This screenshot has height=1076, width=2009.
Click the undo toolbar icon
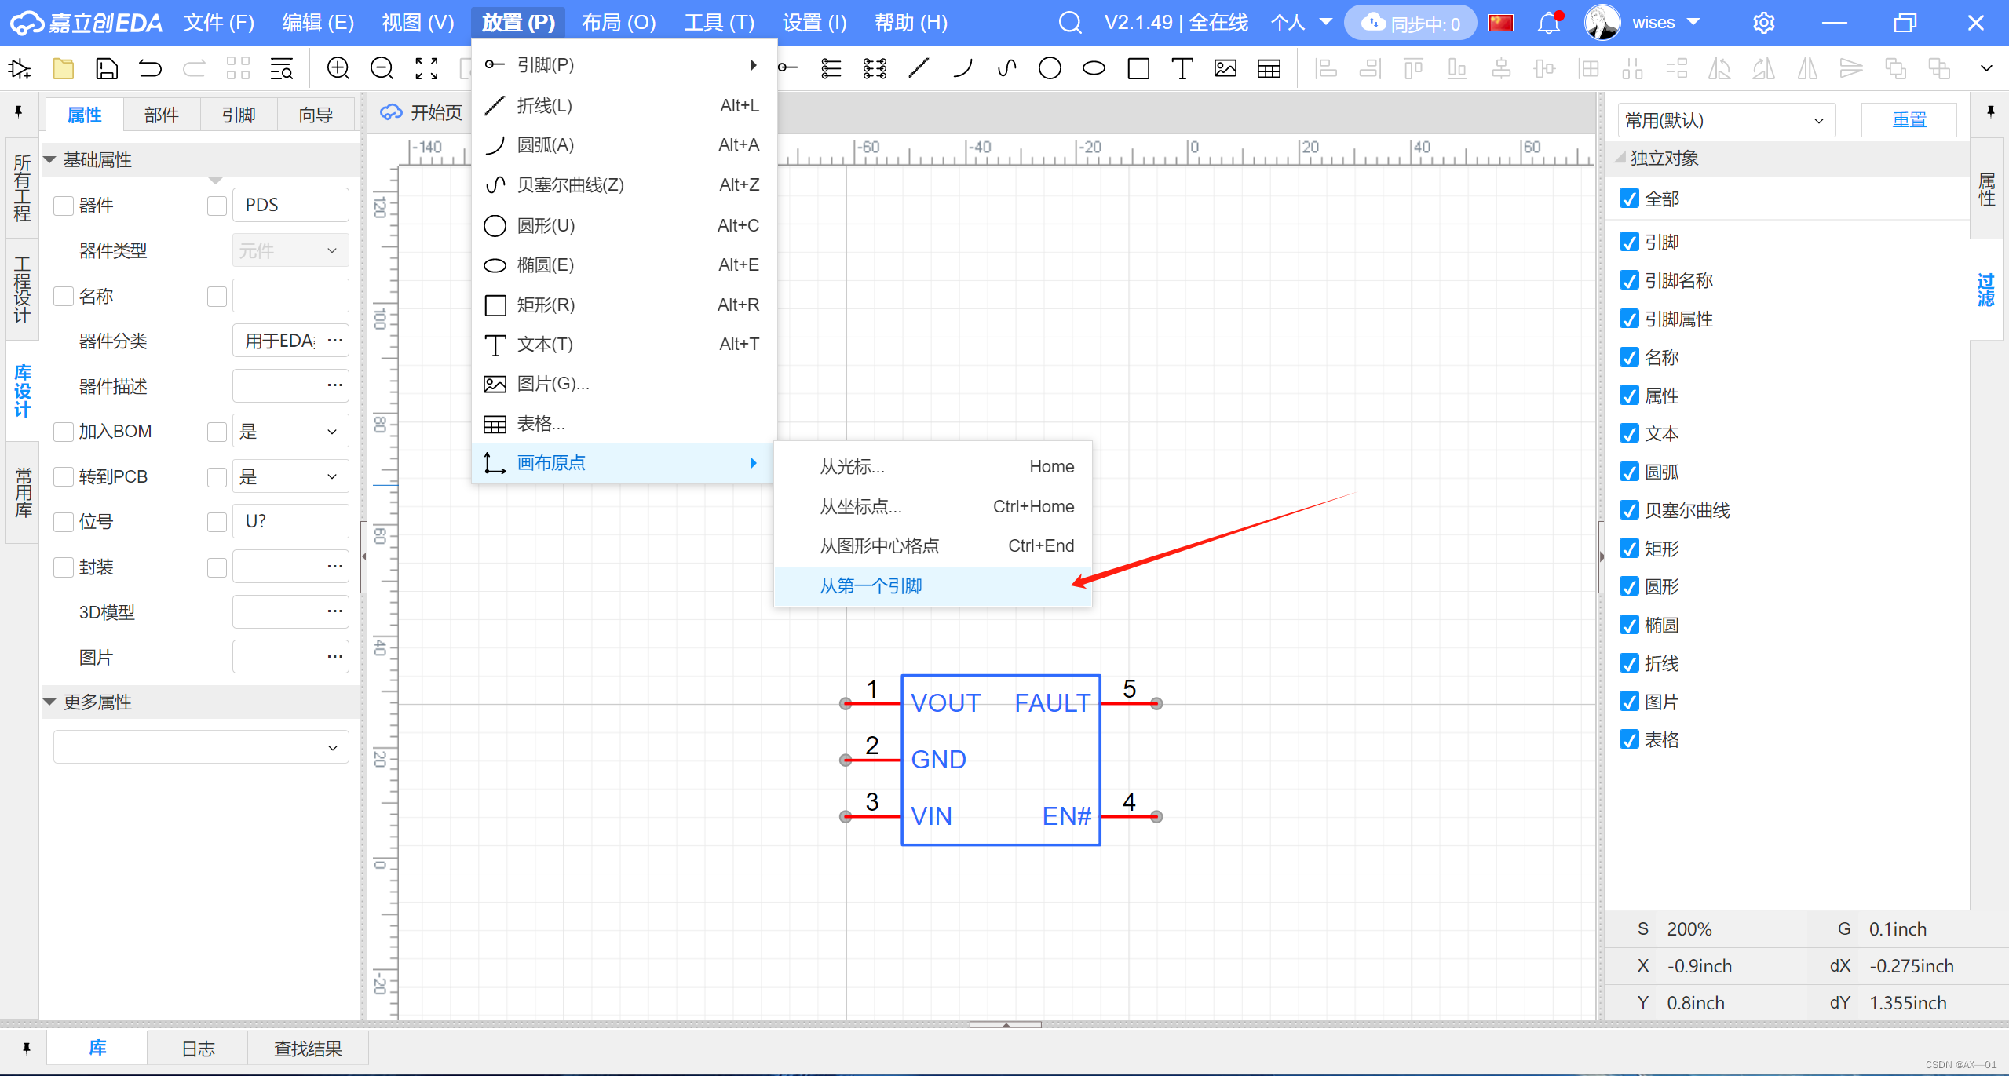150,68
